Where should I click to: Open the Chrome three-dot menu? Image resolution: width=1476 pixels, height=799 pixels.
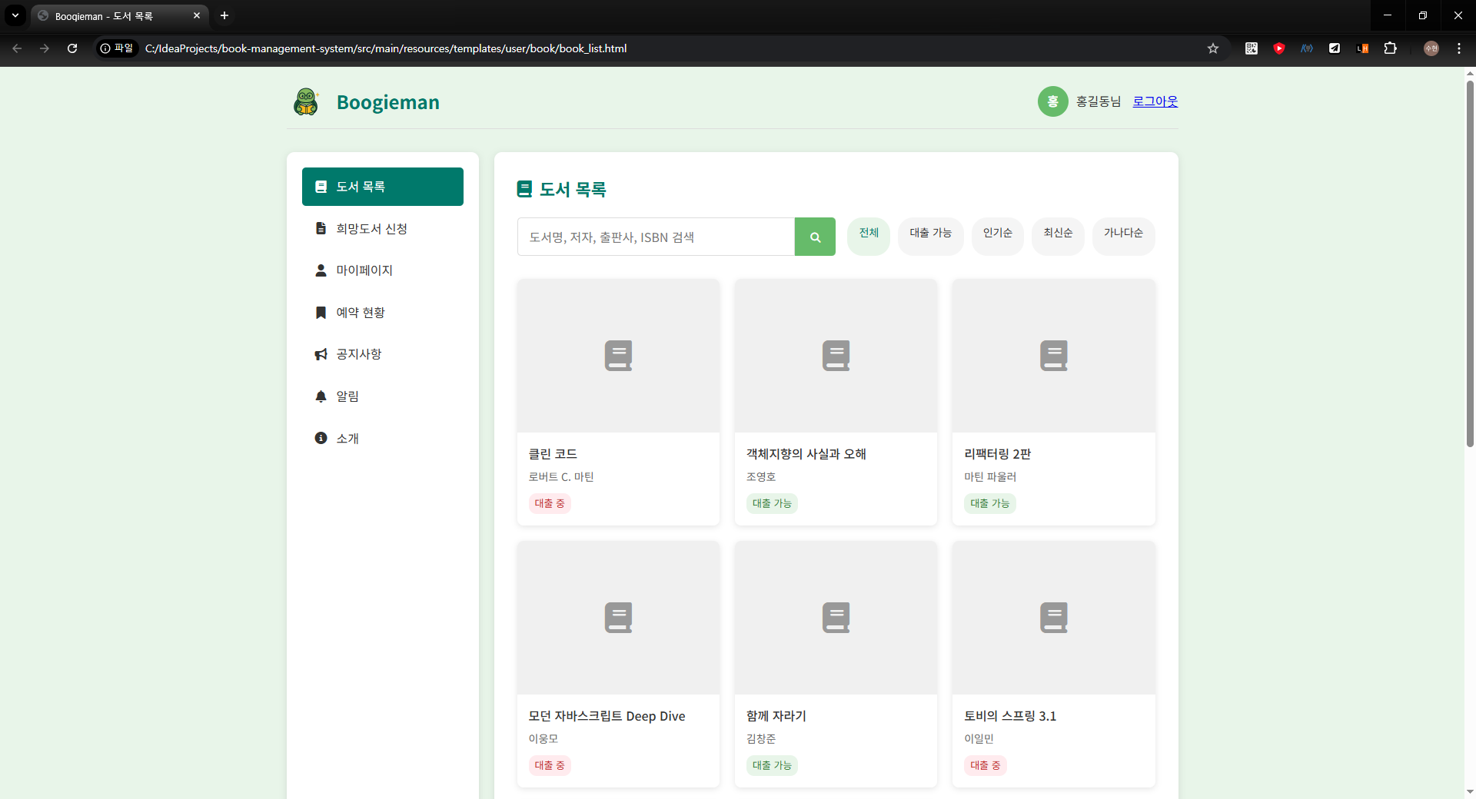pyautogui.click(x=1458, y=48)
